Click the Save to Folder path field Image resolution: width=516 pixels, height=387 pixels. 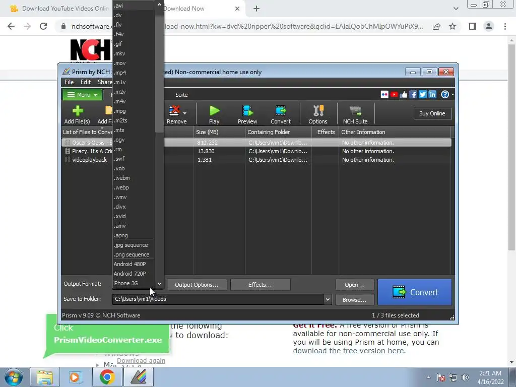coord(219,299)
